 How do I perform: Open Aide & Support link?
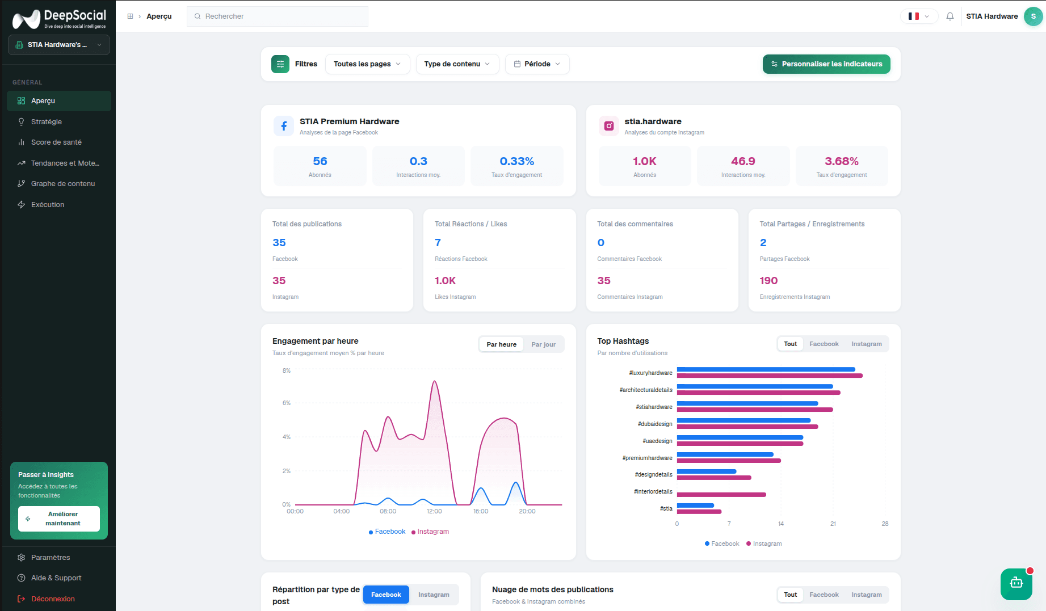pyautogui.click(x=59, y=578)
